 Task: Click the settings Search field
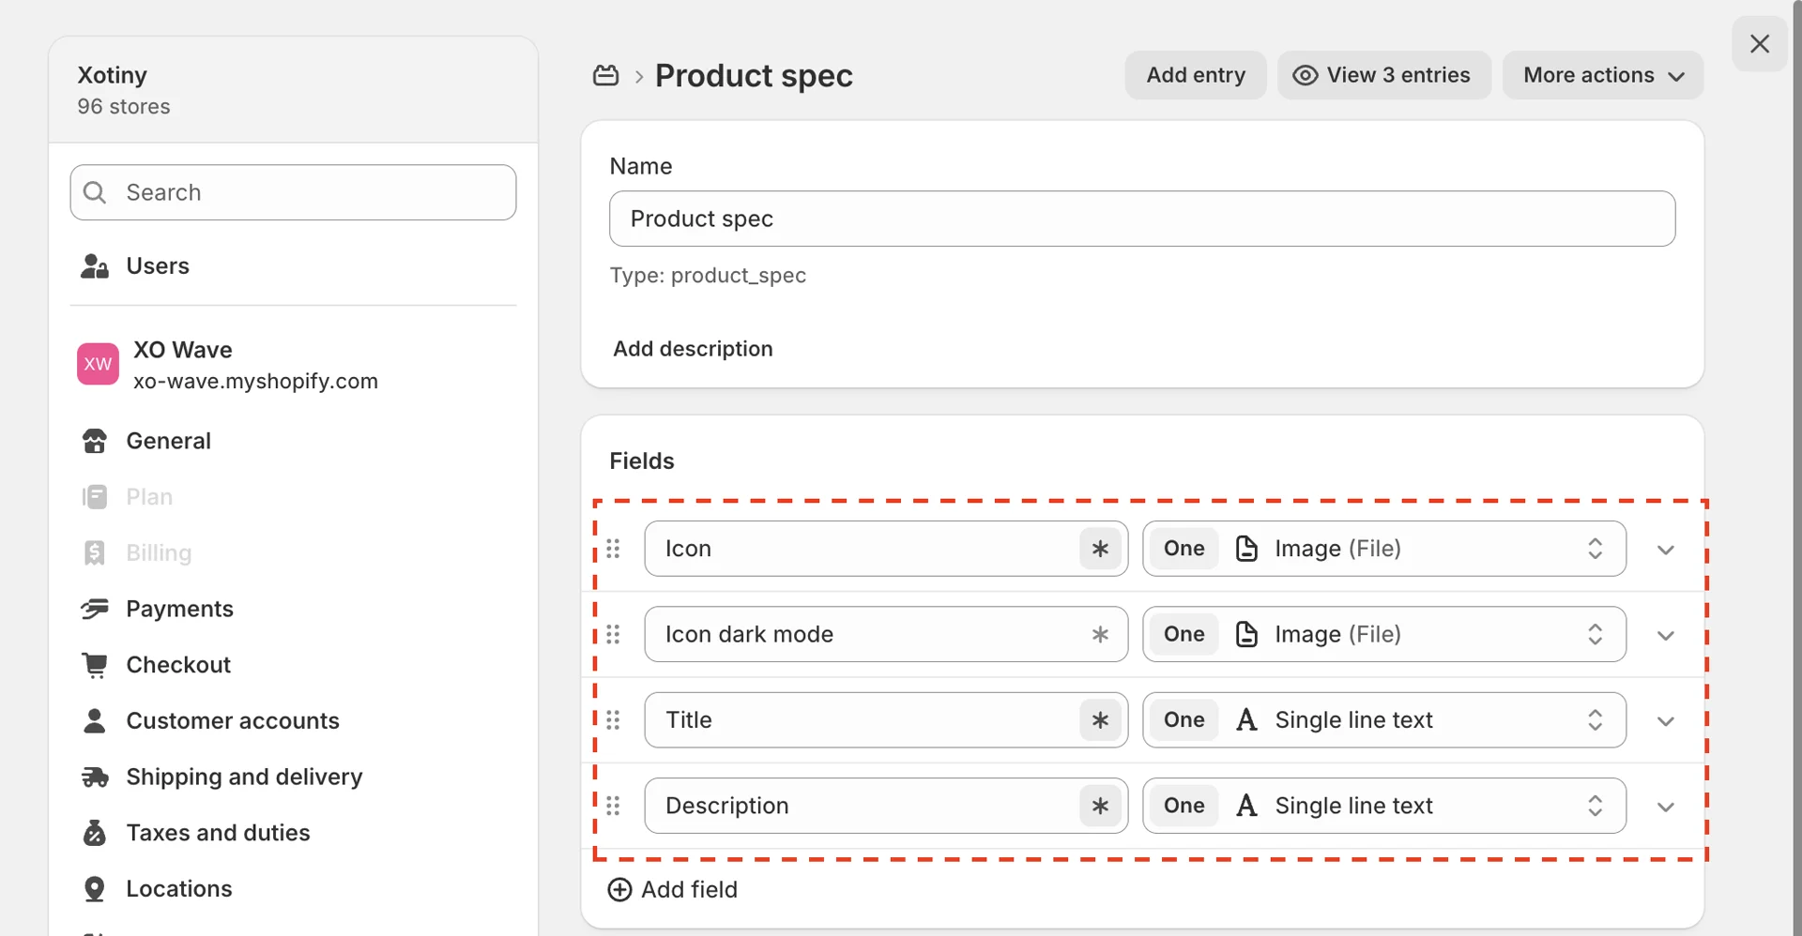293,192
